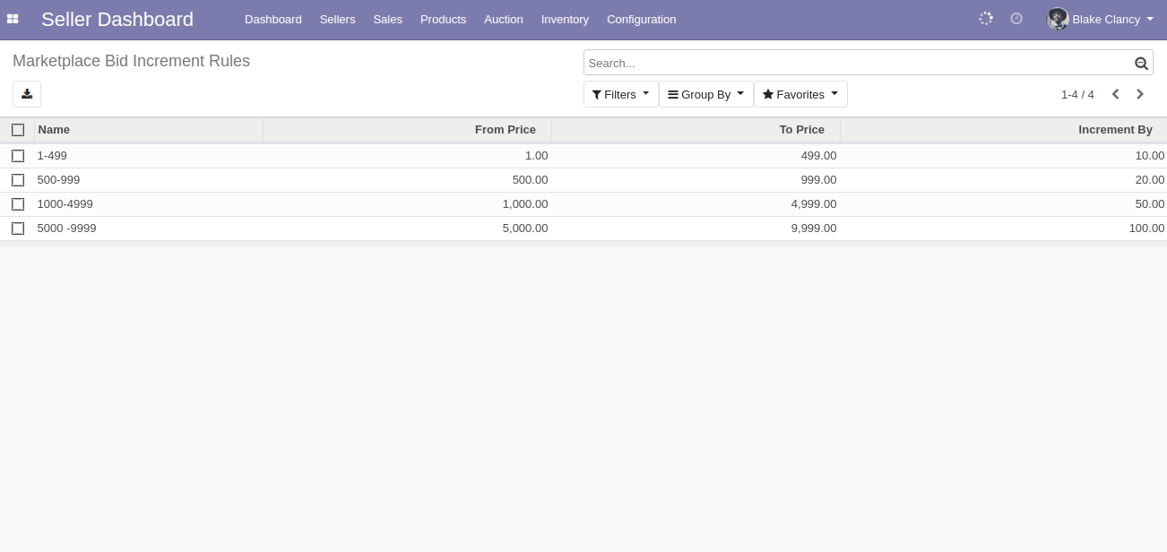Tick the checkbox for rule 500-999
The height and width of the screenshot is (552, 1167).
click(18, 180)
